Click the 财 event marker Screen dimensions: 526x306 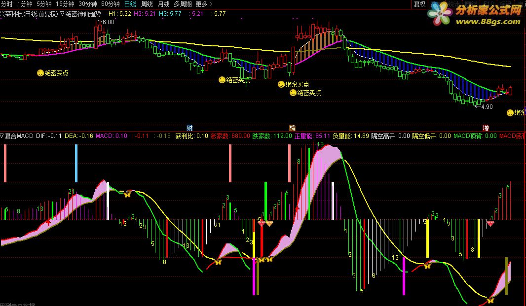point(189,128)
